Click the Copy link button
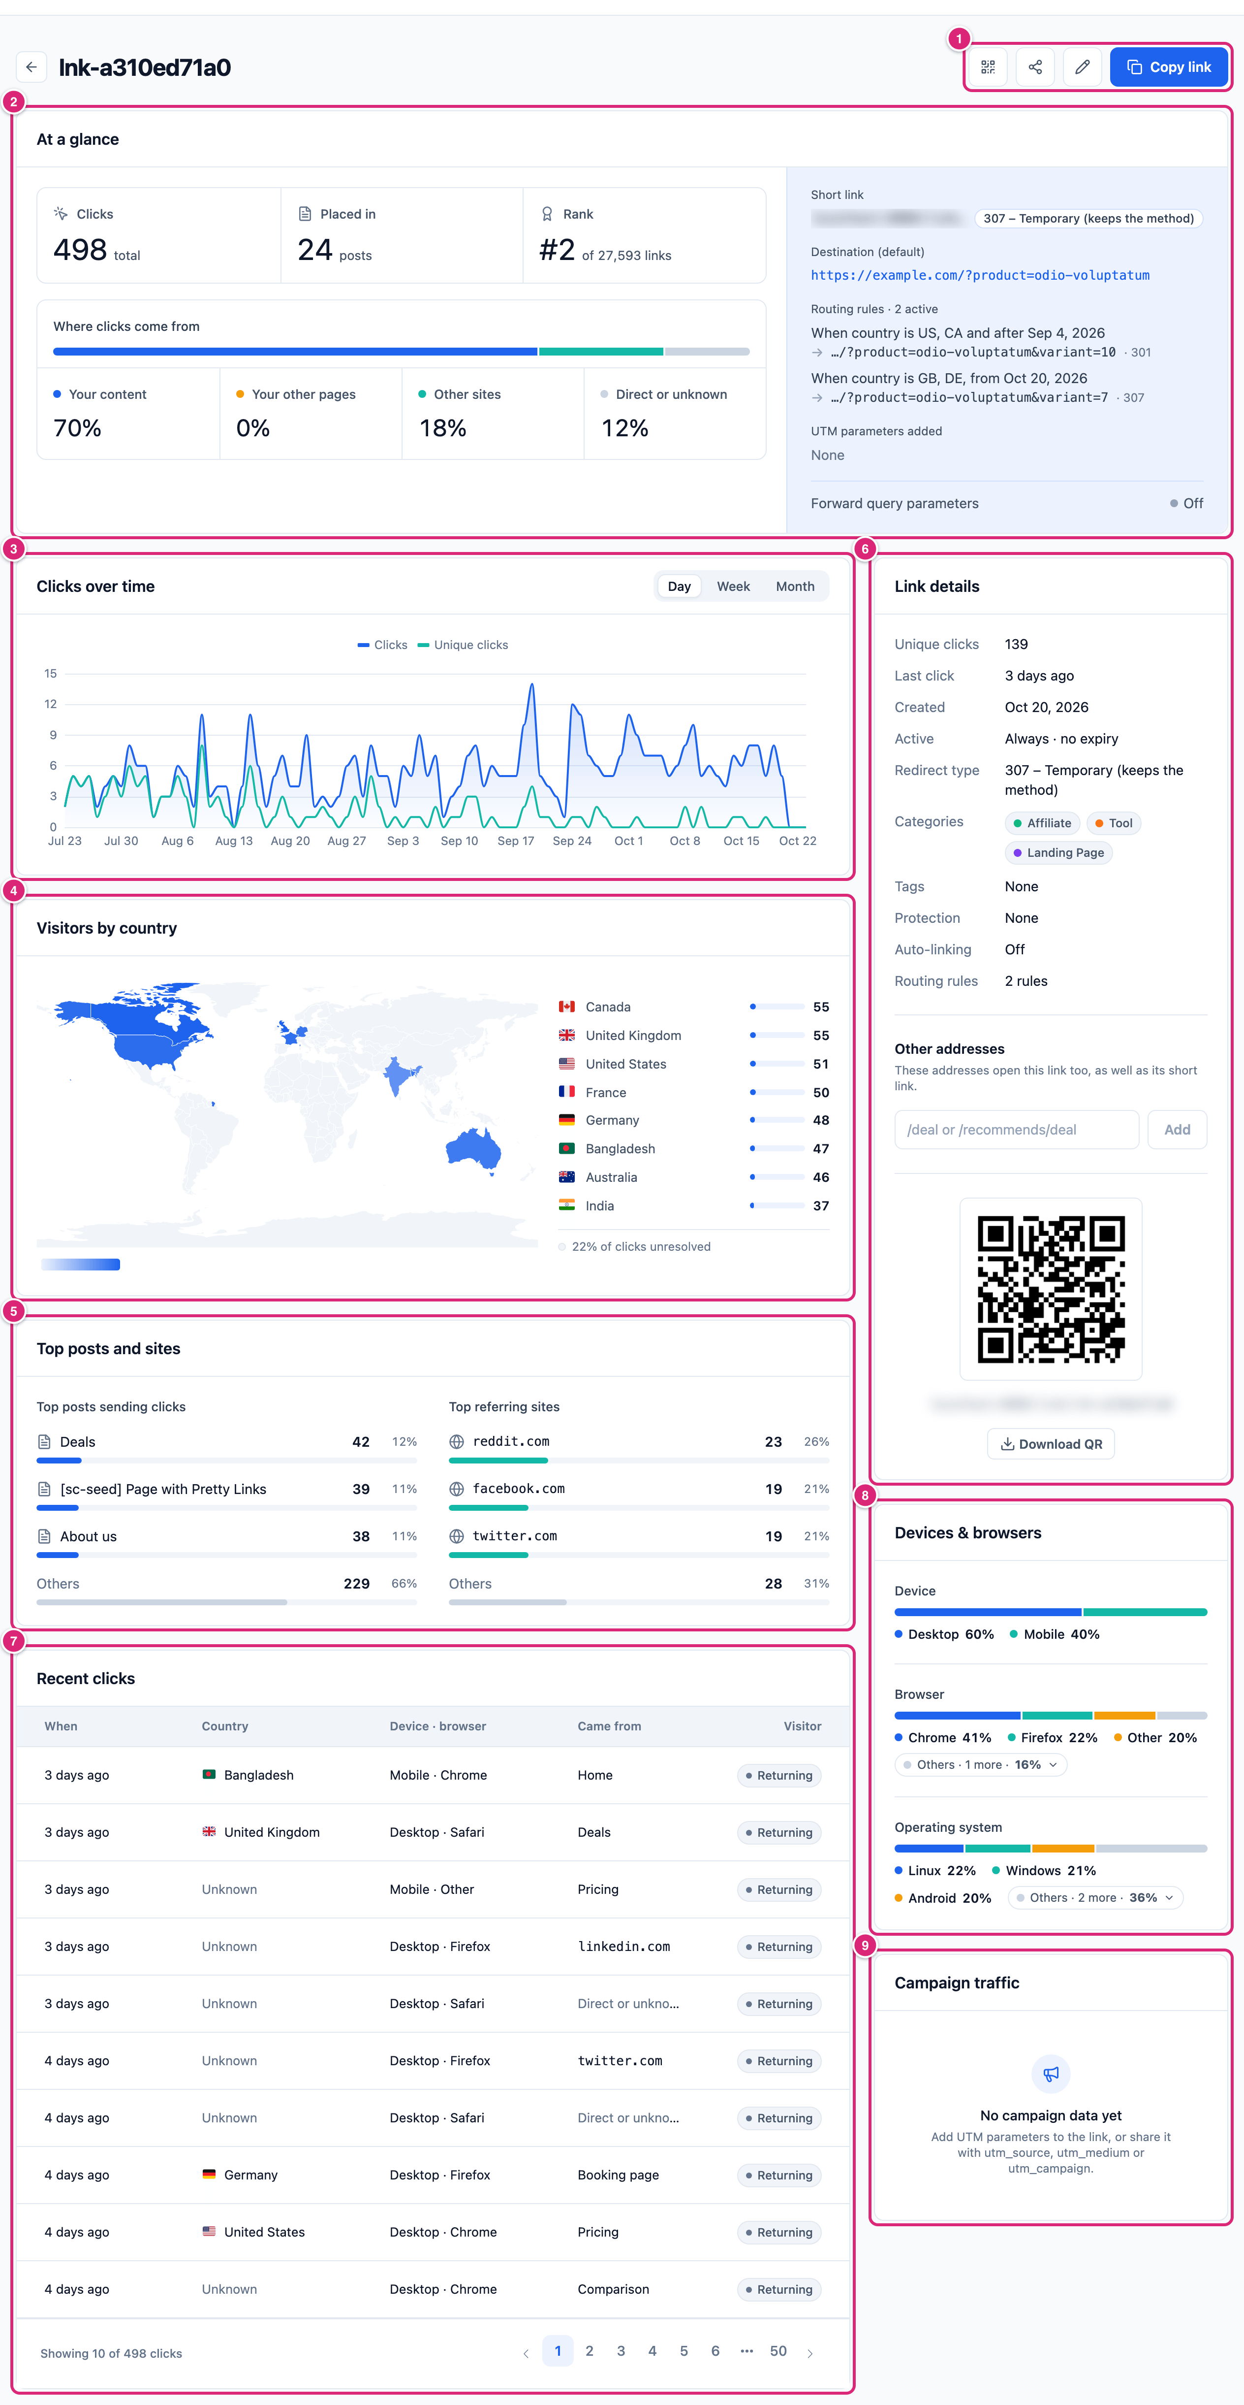The width and height of the screenshot is (1244, 2405). pos(1168,67)
